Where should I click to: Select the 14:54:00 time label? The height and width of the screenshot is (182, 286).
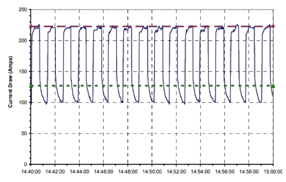pos(201,172)
